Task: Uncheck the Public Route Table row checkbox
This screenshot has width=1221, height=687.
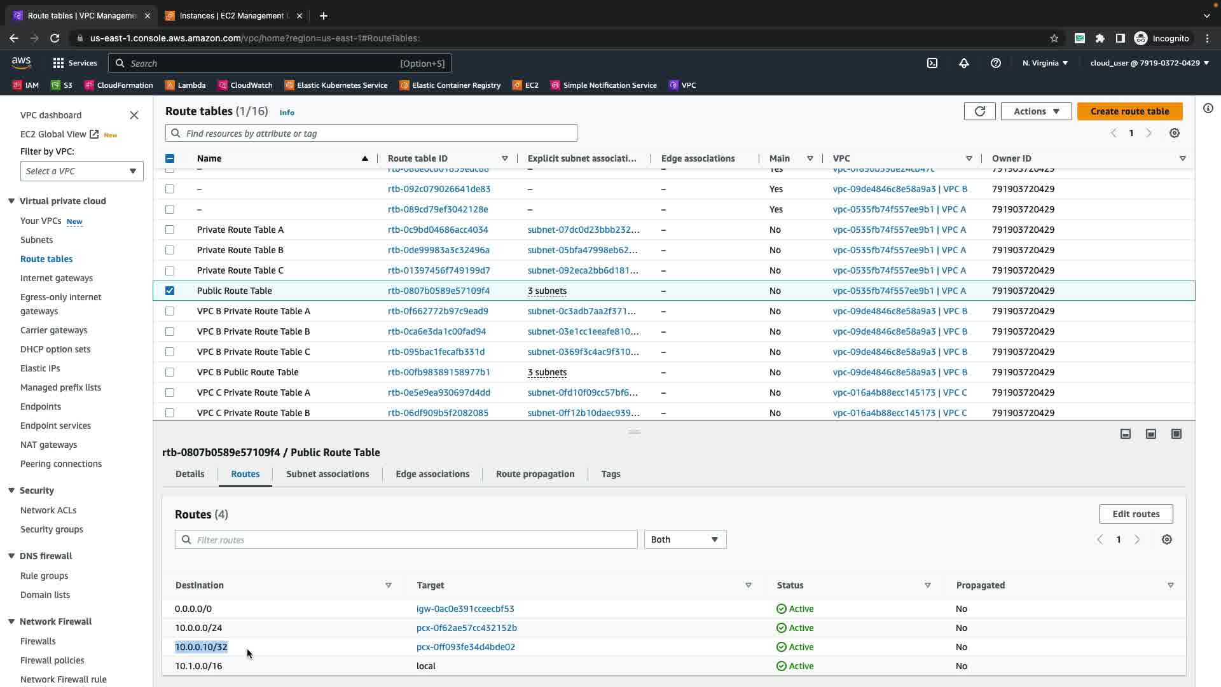Action: click(x=170, y=291)
